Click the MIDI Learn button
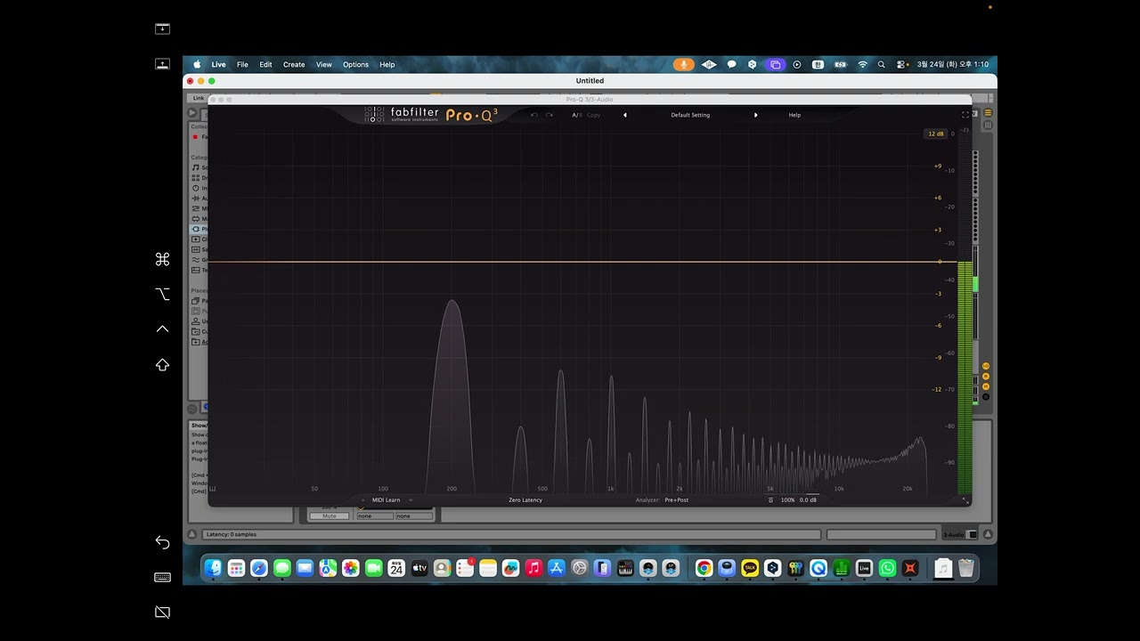Screen dimensions: 1140x641 (x=386, y=500)
